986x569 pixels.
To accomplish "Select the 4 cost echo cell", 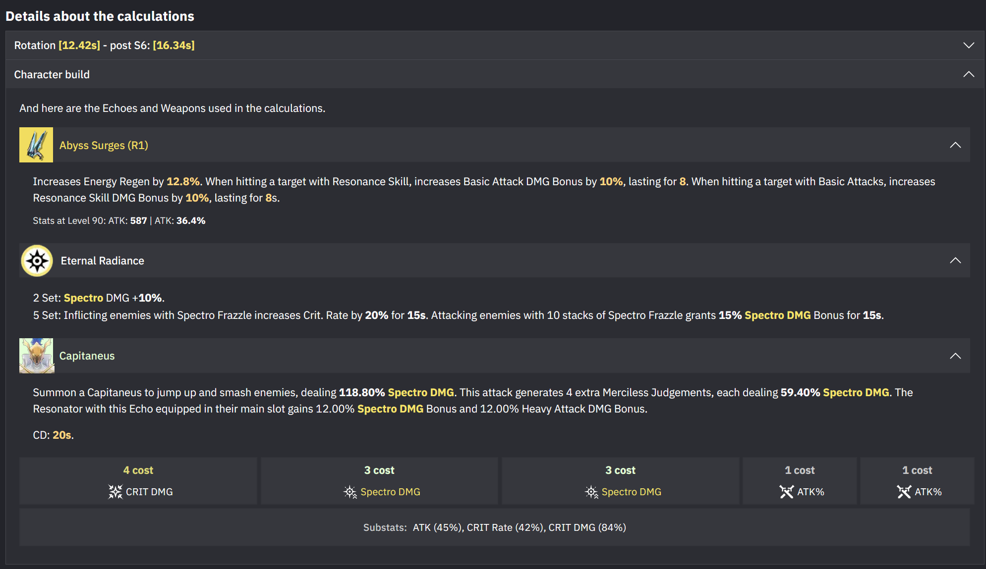I will (x=138, y=480).
